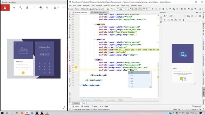Screen dimensions: 205x115
Task: Switch to the MainActivity.java tab
Action: (99, 12)
